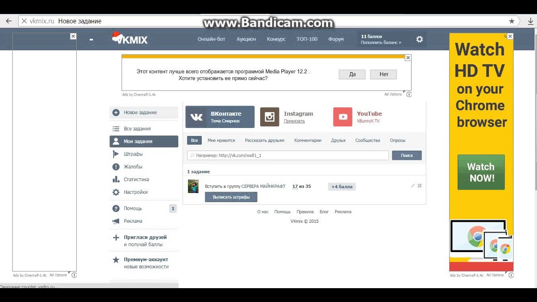Viewport: 537px width, 302px height.
Task: Click the Поиск button
Action: 407,155
